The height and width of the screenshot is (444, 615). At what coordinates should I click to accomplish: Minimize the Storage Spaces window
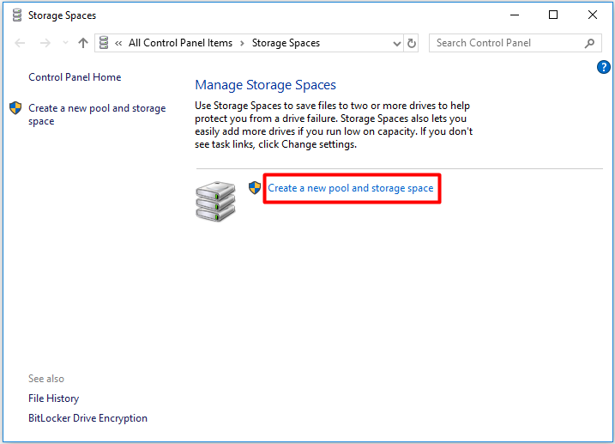tap(515, 15)
